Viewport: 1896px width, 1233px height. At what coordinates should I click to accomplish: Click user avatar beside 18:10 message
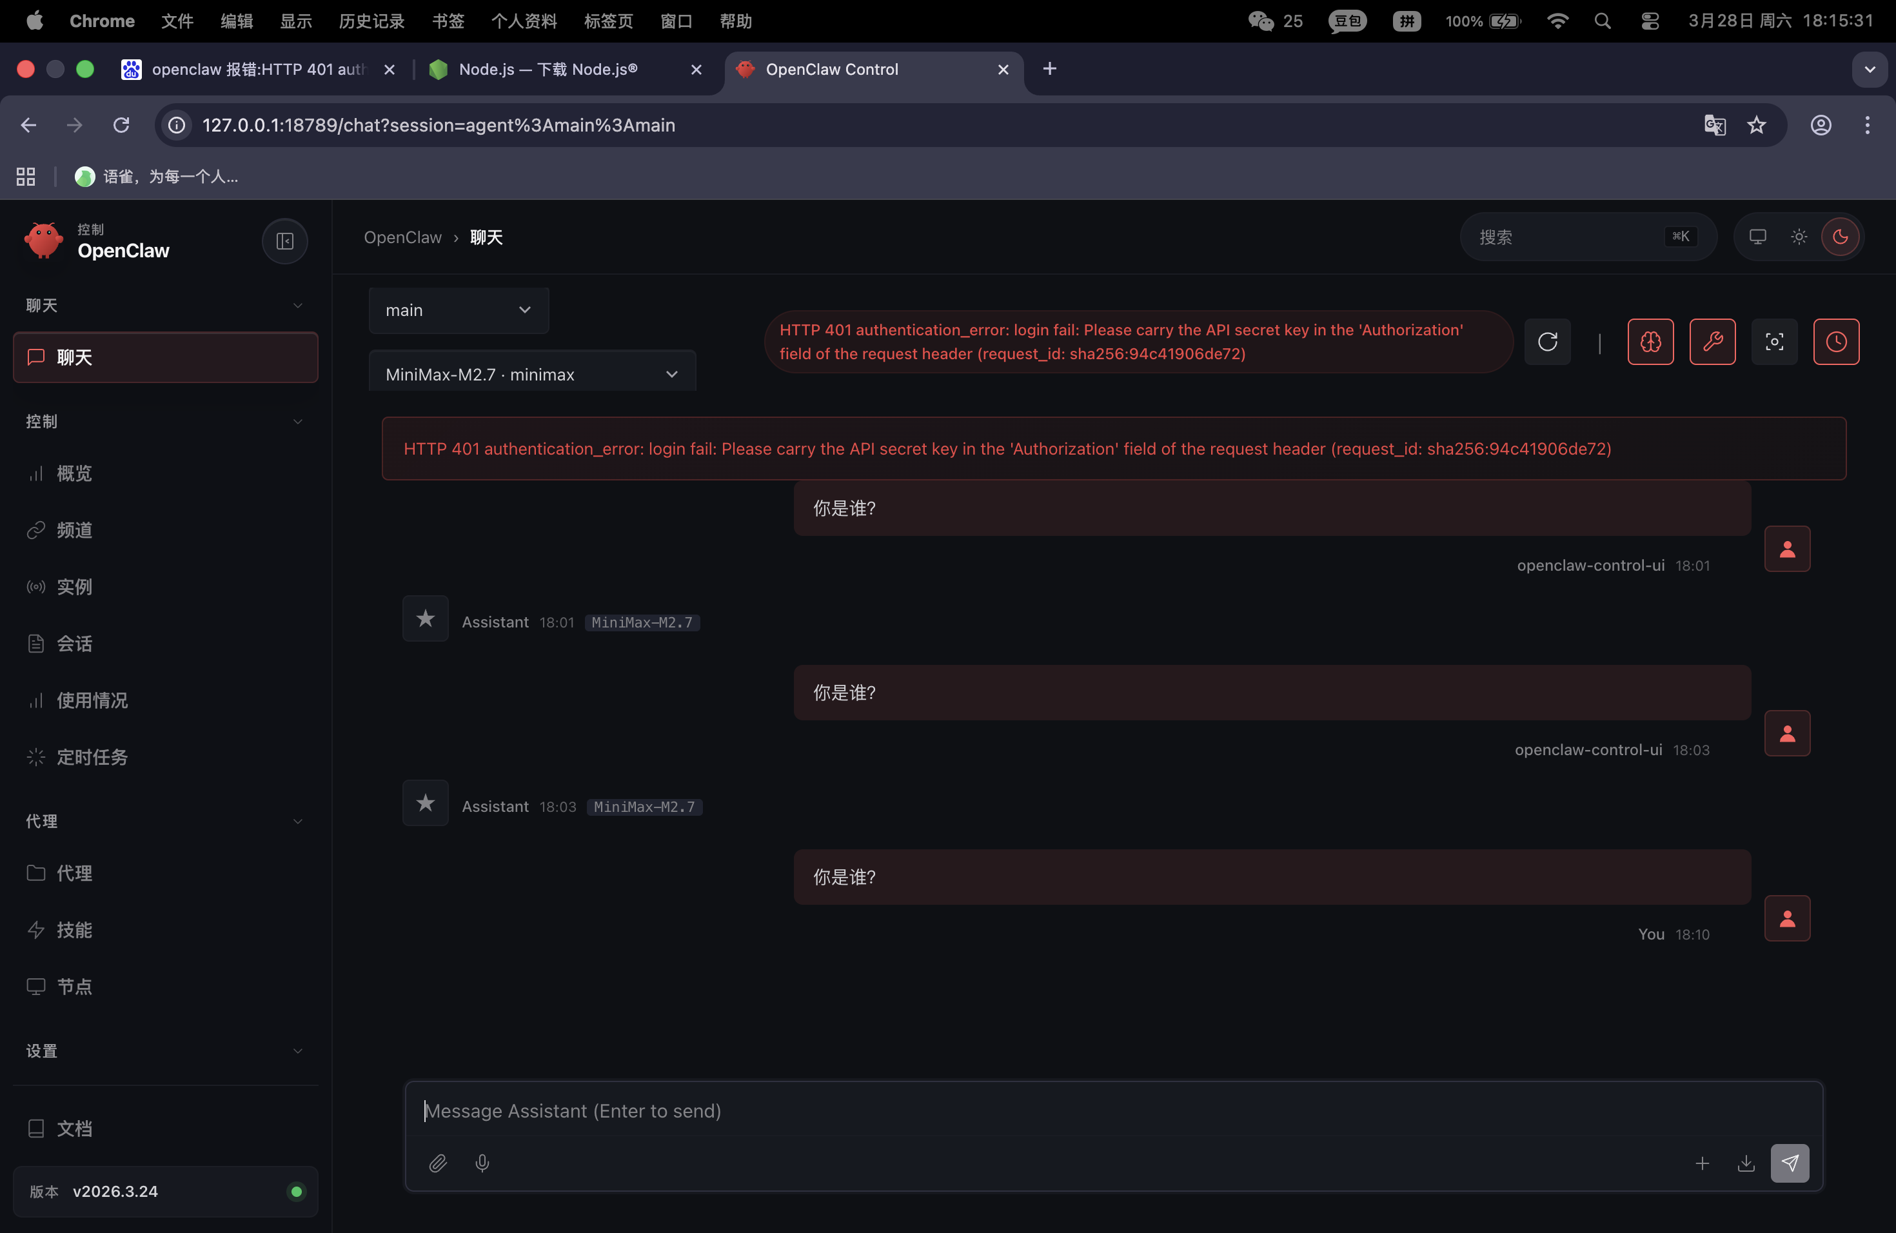[1787, 918]
